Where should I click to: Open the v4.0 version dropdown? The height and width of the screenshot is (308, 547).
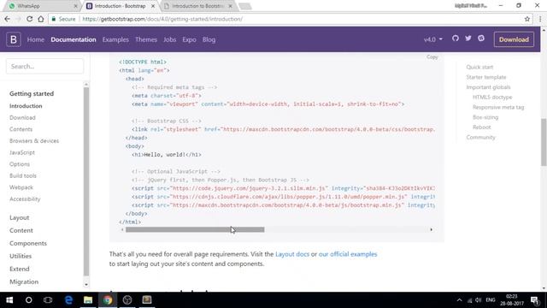tap(433, 39)
